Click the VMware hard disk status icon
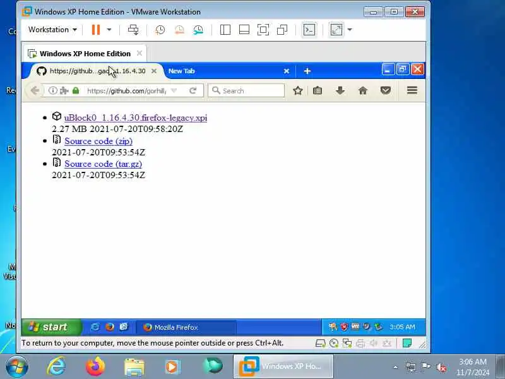Viewport: 505px width, 379px height. coord(321,343)
